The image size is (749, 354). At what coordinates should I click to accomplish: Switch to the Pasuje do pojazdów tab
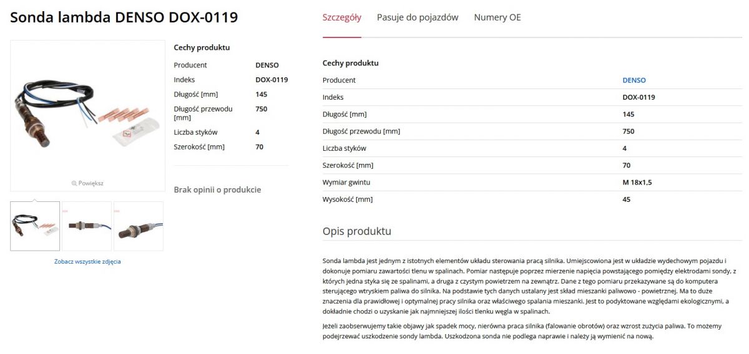pyautogui.click(x=418, y=17)
